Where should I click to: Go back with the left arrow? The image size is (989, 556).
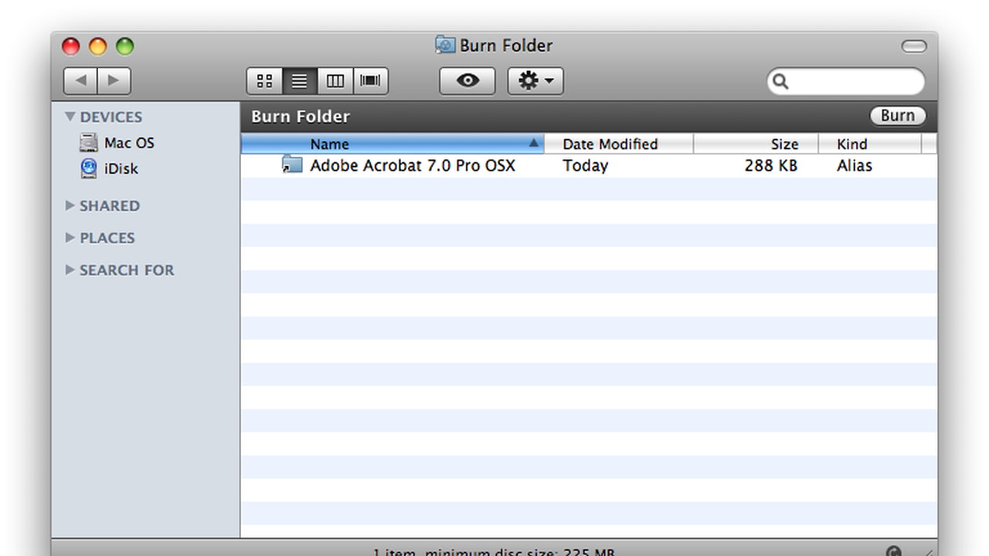(80, 81)
